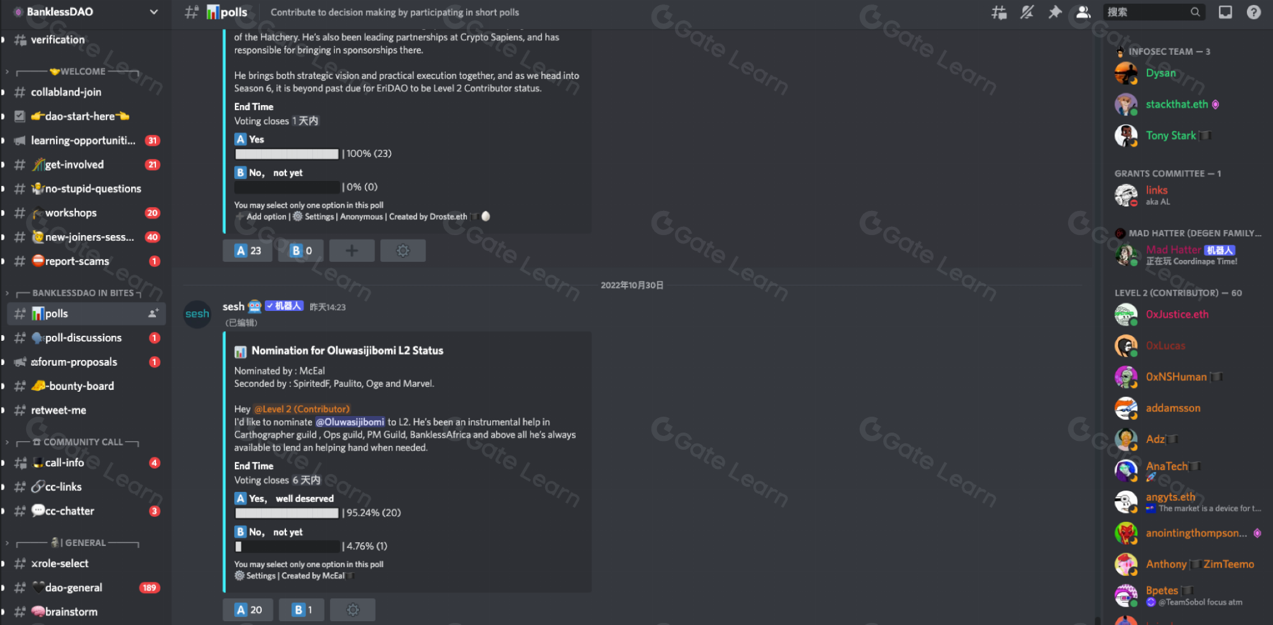This screenshot has width=1273, height=625.
Task: Collapse the COMMUNITY CALL category
Action: [x=76, y=442]
